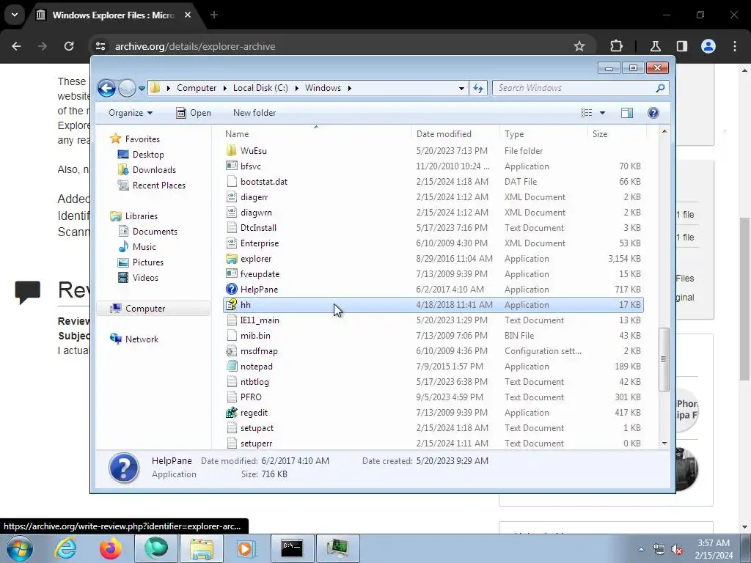Change view using the view icon

[x=587, y=113]
